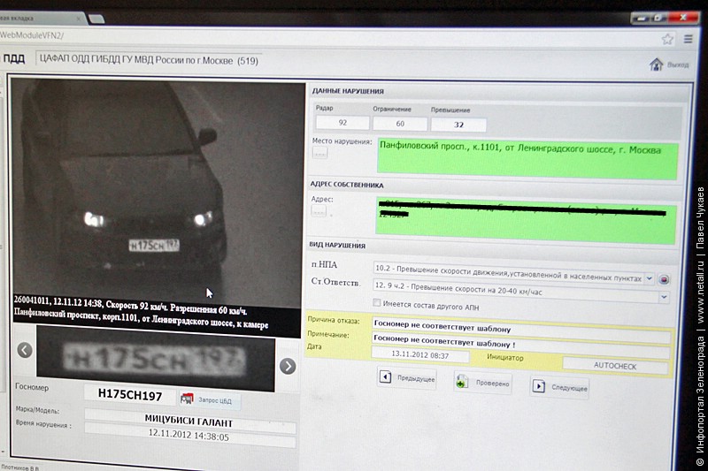Viewport: 708px width, 471px height.
Task: Click the Следующее button
Action: [x=559, y=387]
